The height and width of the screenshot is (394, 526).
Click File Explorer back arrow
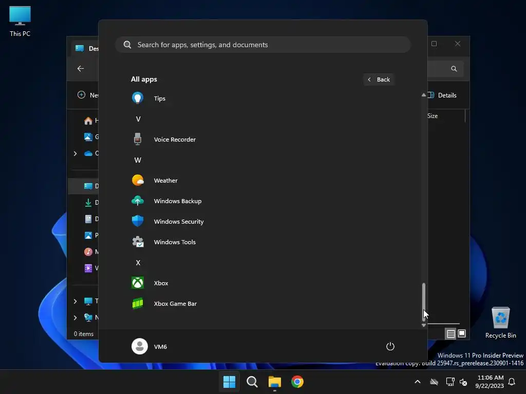(81, 68)
